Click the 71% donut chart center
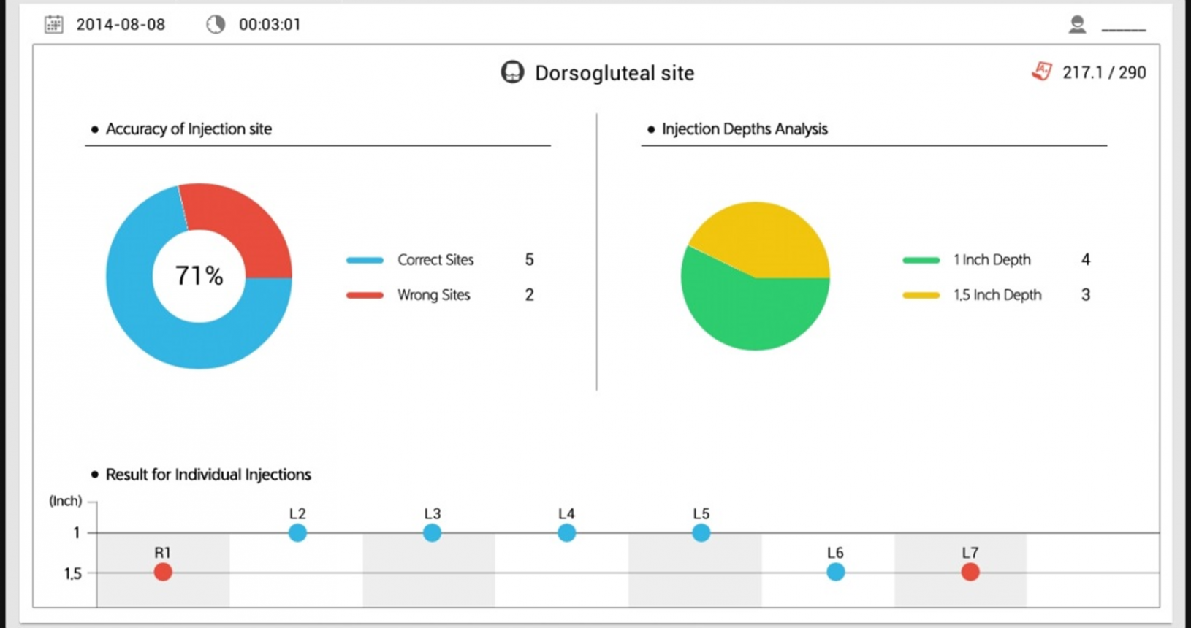 coord(199,276)
